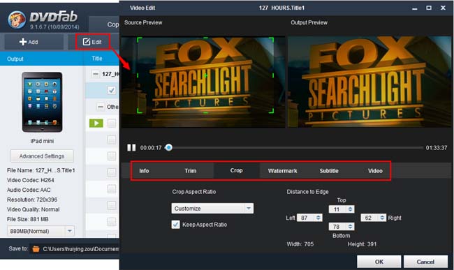Image resolution: width=454 pixels, height=270 pixels.
Task: Click the Save to folder icon
Action: click(x=36, y=249)
